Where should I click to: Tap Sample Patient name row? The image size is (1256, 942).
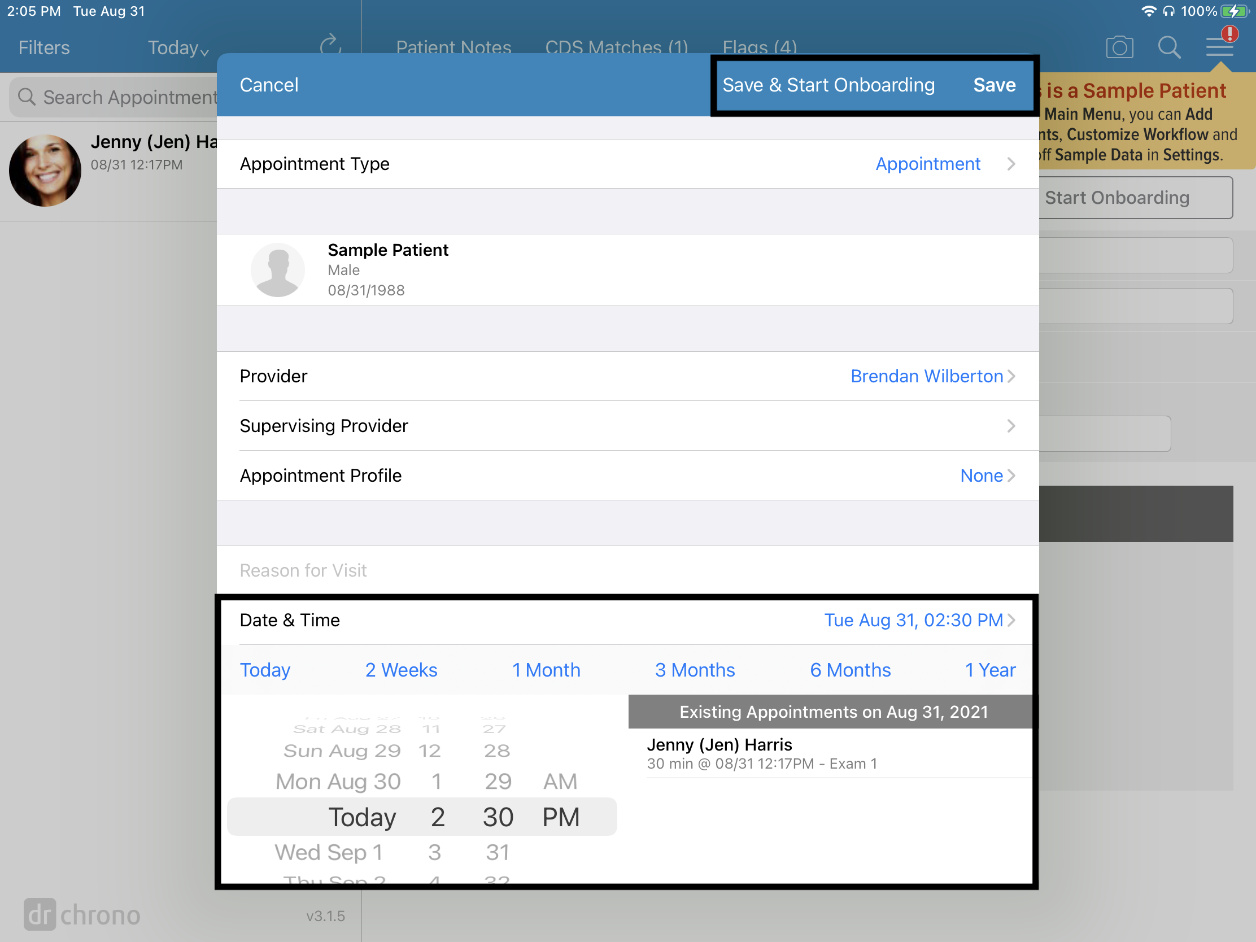628,270
